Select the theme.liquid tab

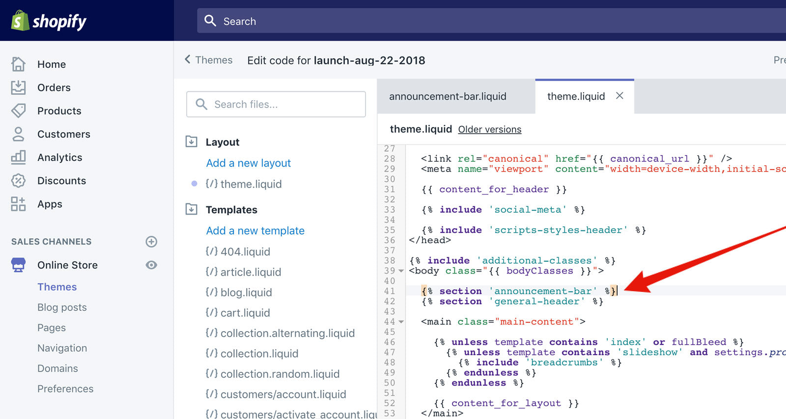pyautogui.click(x=576, y=96)
